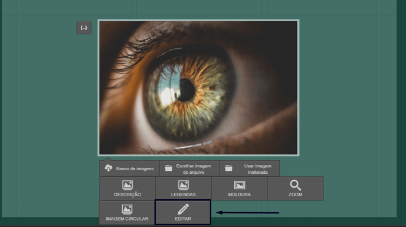Image resolution: width=406 pixels, height=227 pixels.
Task: Open the DESCRIÇÃO label
Action: click(127, 194)
